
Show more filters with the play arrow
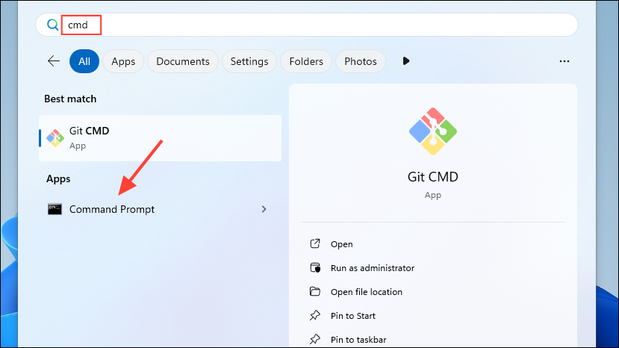tap(406, 61)
